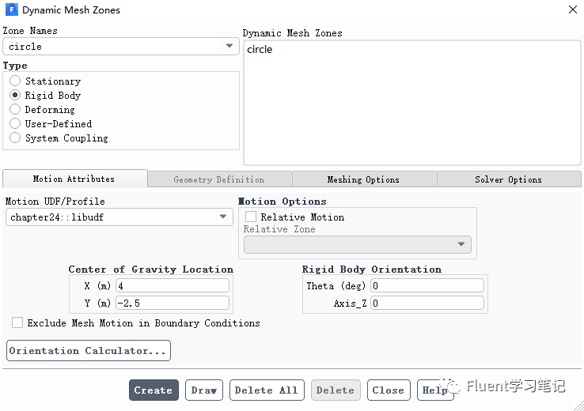
Task: Click the Create button
Action: pos(154,390)
